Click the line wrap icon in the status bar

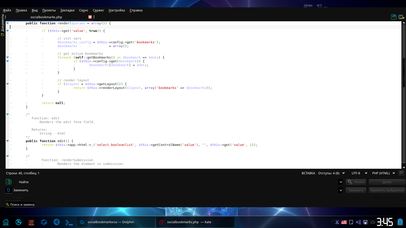401,173
